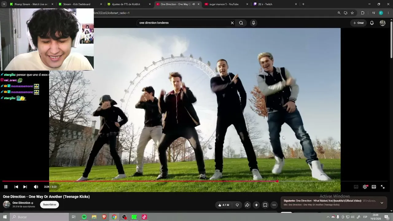Open the taskbar clock showing 20:09
The height and width of the screenshot is (221, 393).
click(x=376, y=217)
